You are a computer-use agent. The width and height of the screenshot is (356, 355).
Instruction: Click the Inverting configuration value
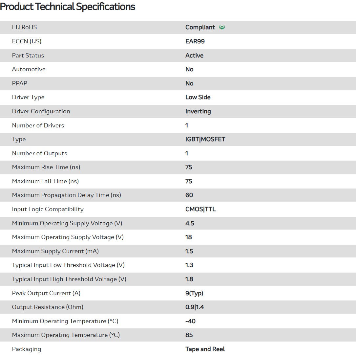click(x=198, y=111)
